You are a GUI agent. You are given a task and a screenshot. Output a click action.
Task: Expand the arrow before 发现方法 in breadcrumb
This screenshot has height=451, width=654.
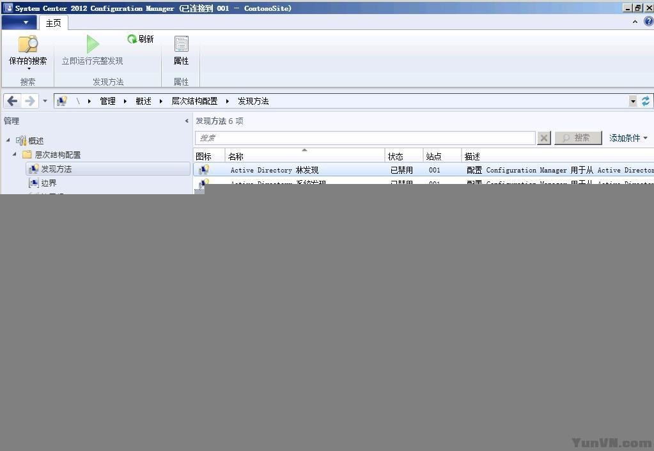pyautogui.click(x=228, y=101)
